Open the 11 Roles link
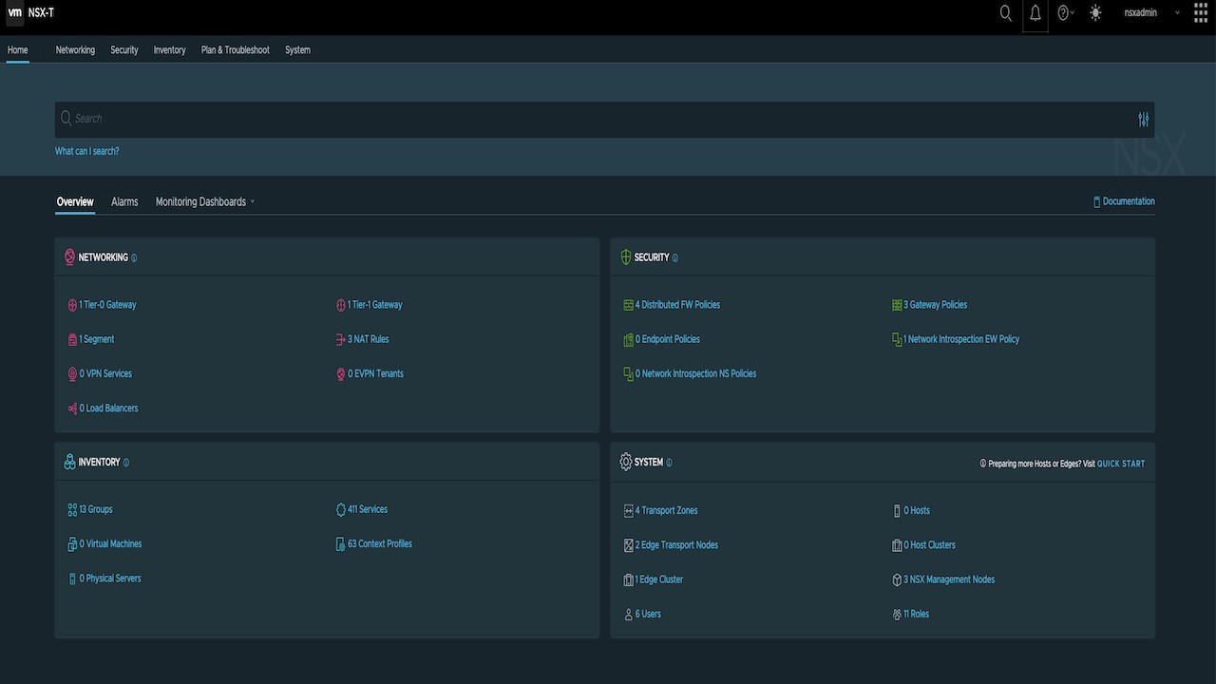 [917, 614]
